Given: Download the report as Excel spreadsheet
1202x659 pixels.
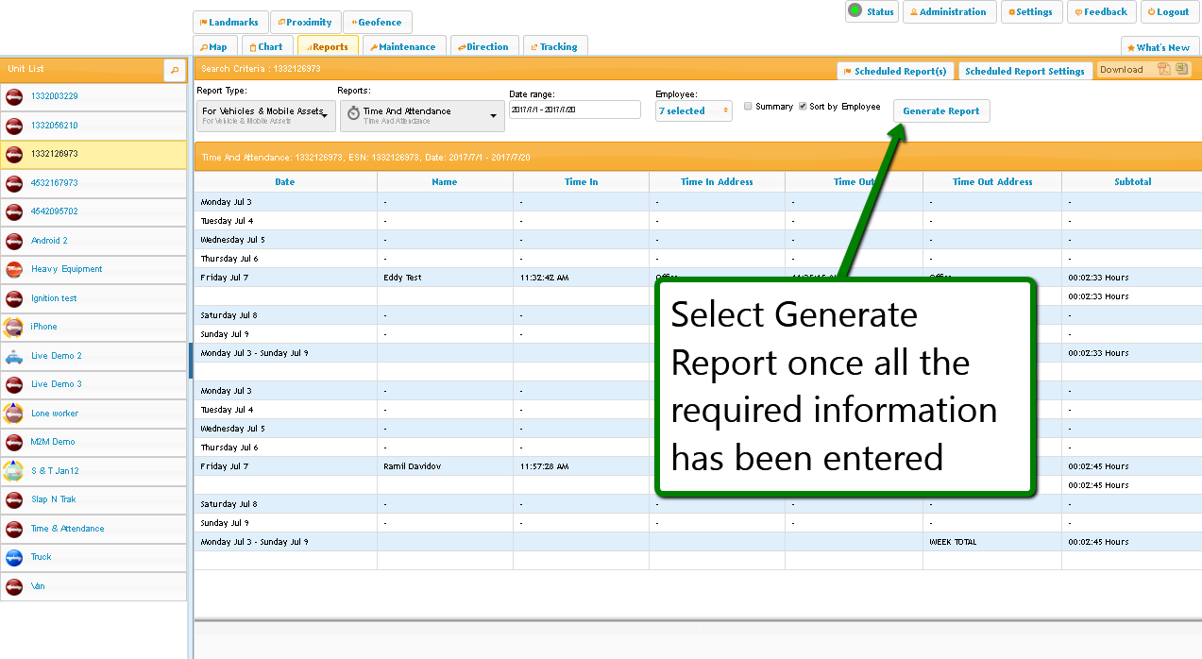Looking at the screenshot, I should coord(1181,69).
